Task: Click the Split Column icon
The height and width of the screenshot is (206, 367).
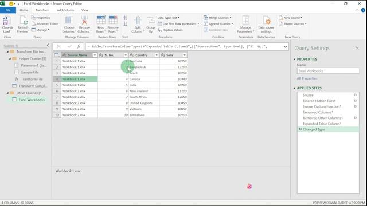Action: click(x=138, y=21)
